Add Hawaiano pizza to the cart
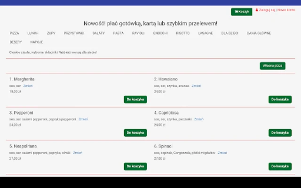The image size is (301, 188). 280,100
